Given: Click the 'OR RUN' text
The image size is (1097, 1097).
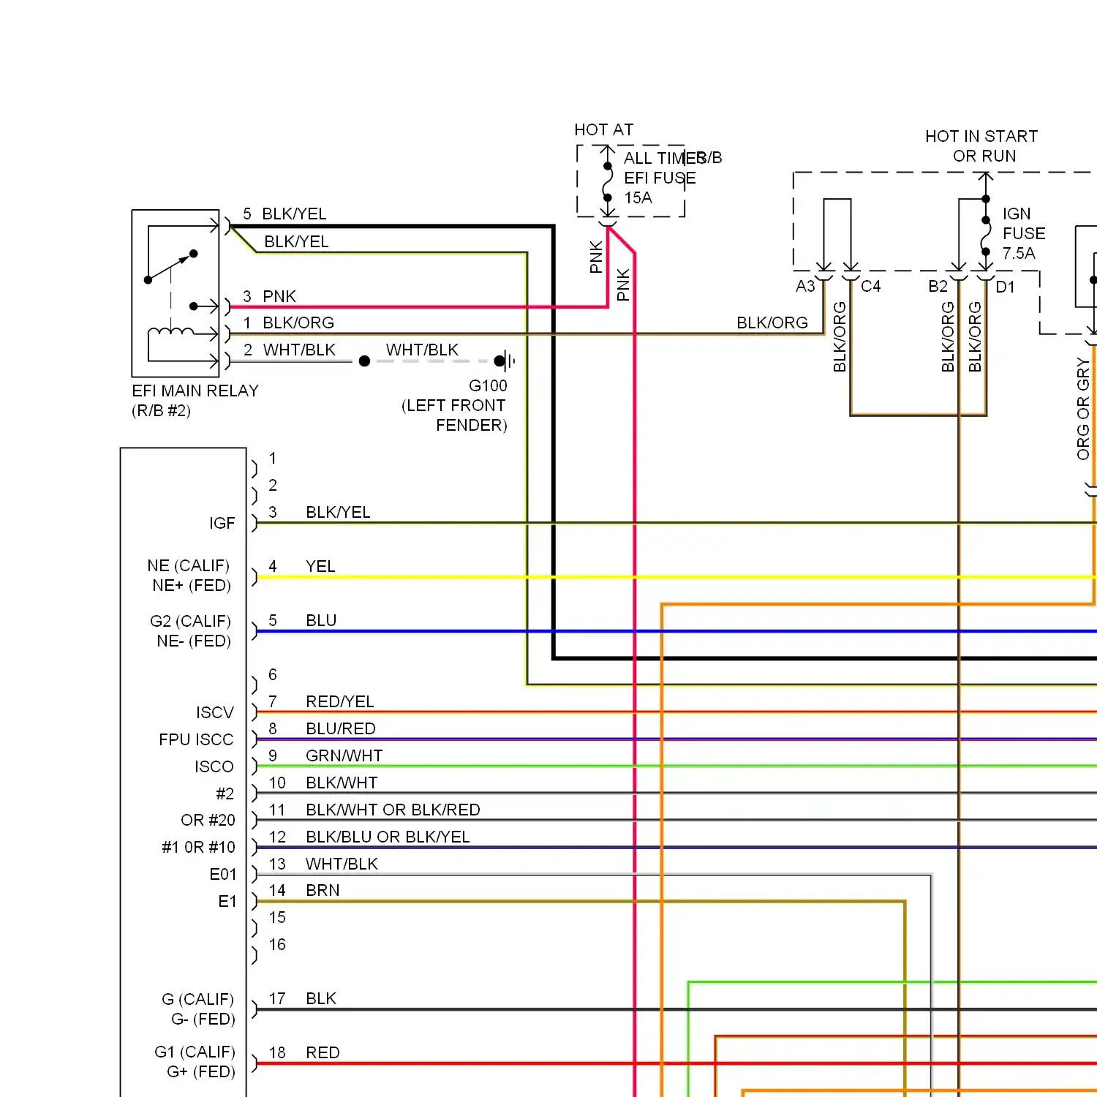Looking at the screenshot, I should [x=984, y=157].
